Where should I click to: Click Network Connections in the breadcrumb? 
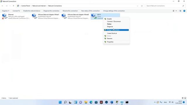pos(55,6)
